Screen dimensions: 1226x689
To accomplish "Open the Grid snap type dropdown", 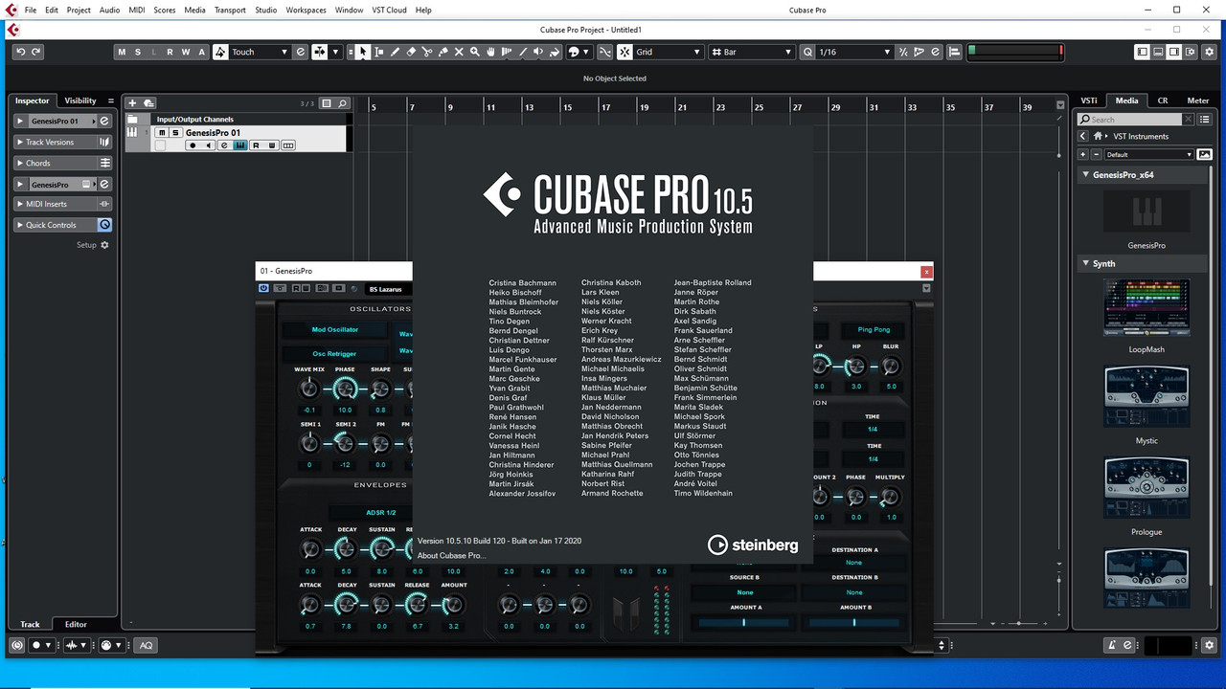I will 668,52.
